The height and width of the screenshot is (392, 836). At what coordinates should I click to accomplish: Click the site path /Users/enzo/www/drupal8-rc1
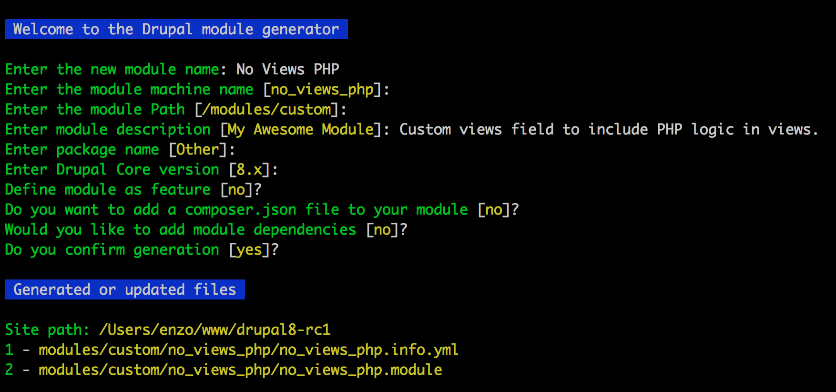214,330
